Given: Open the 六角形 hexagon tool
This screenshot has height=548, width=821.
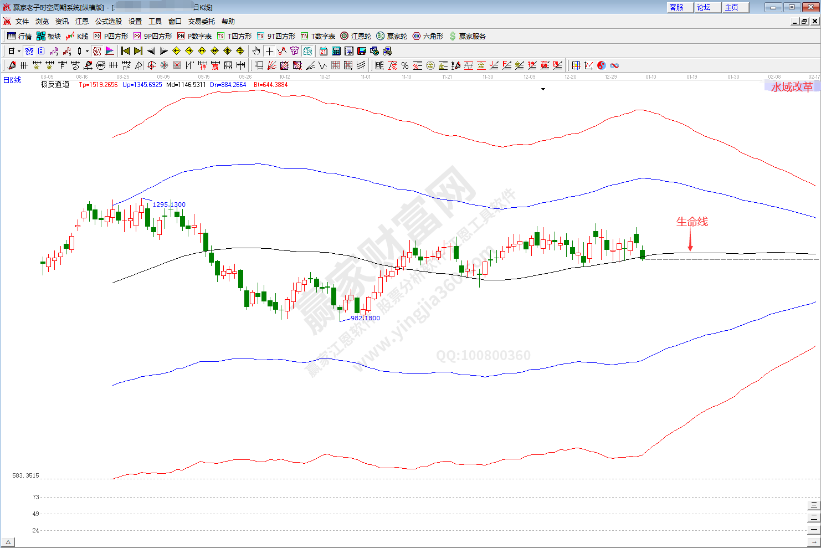Looking at the screenshot, I should (x=428, y=36).
